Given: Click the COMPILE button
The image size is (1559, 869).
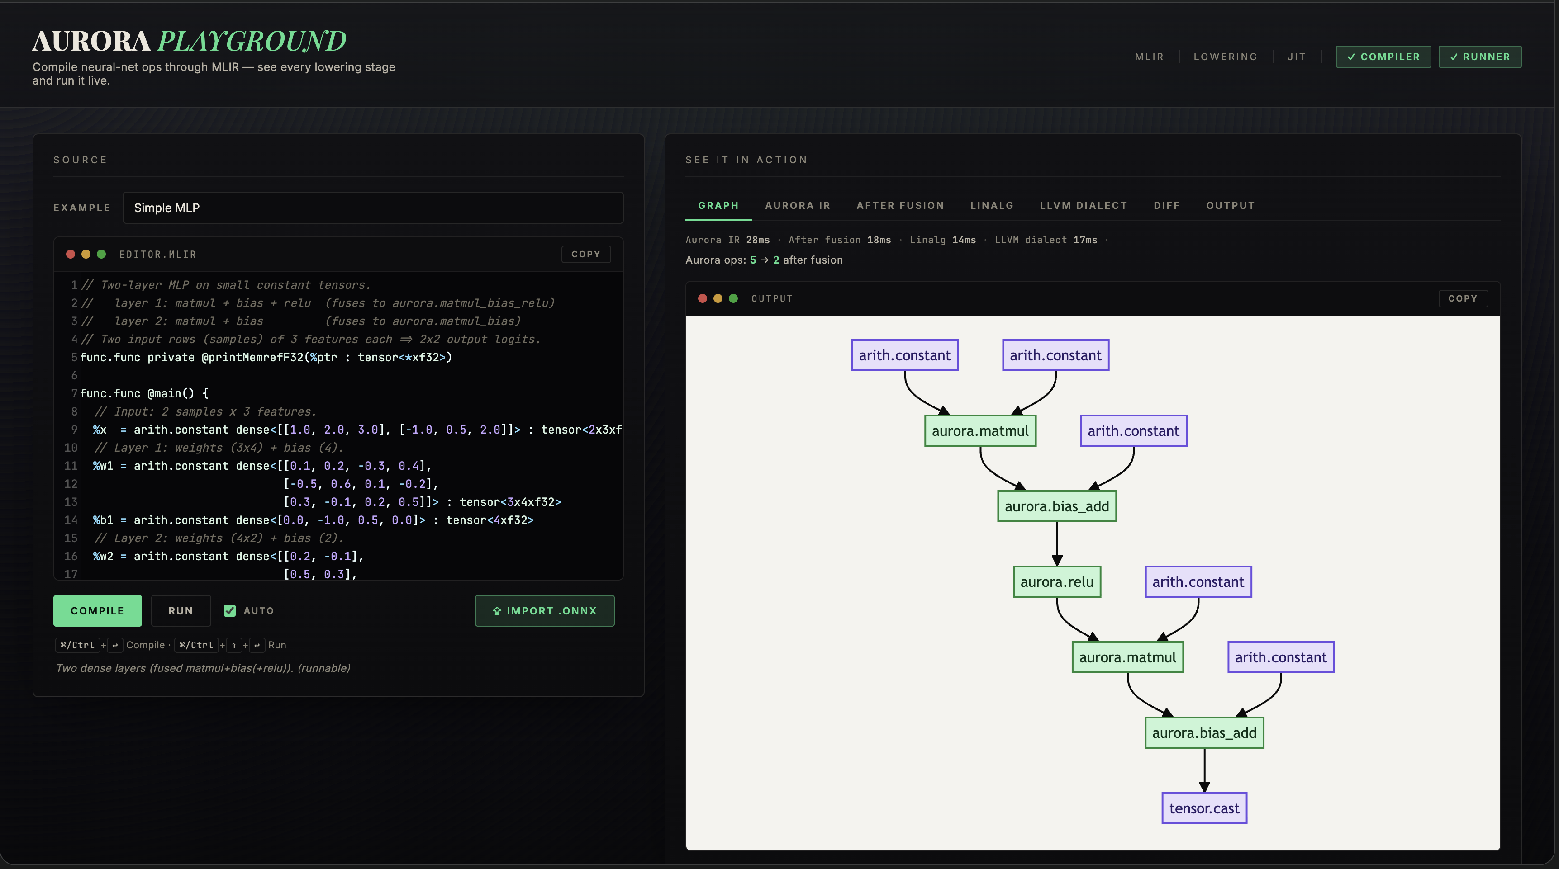Looking at the screenshot, I should pos(97,611).
